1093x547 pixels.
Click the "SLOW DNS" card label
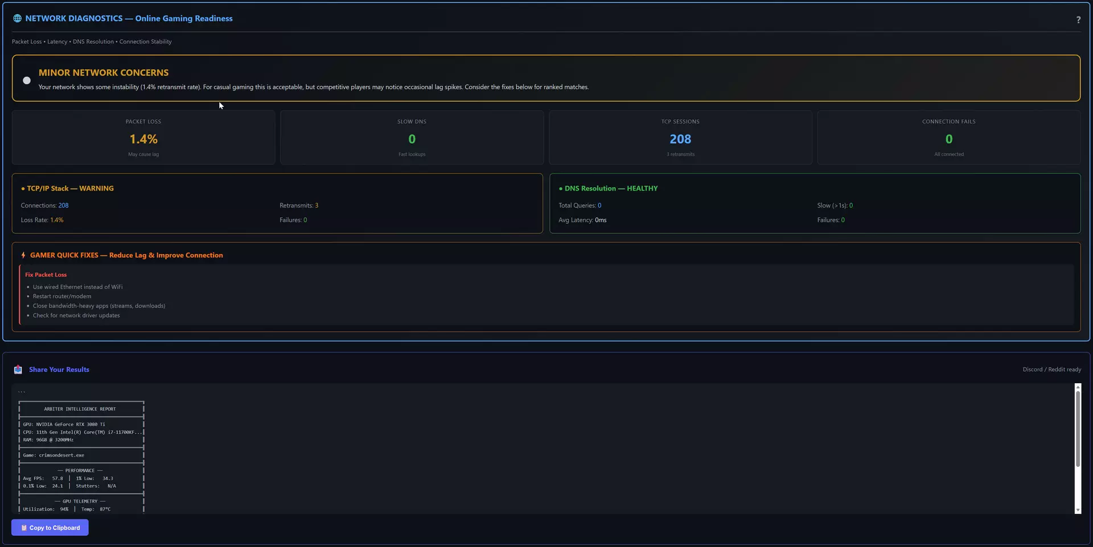tap(412, 122)
